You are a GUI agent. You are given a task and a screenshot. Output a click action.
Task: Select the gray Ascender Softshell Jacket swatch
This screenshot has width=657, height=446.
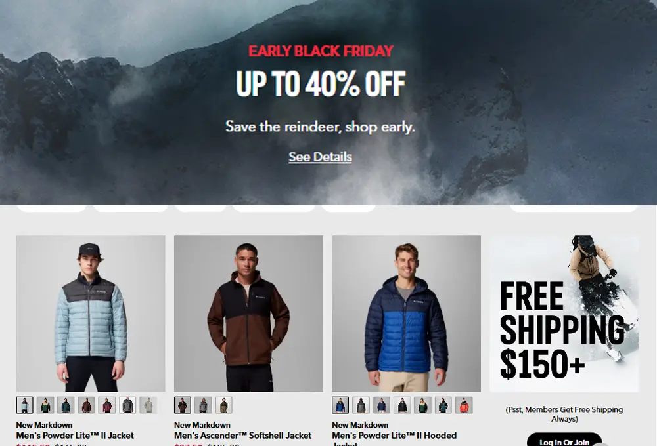[203, 405]
